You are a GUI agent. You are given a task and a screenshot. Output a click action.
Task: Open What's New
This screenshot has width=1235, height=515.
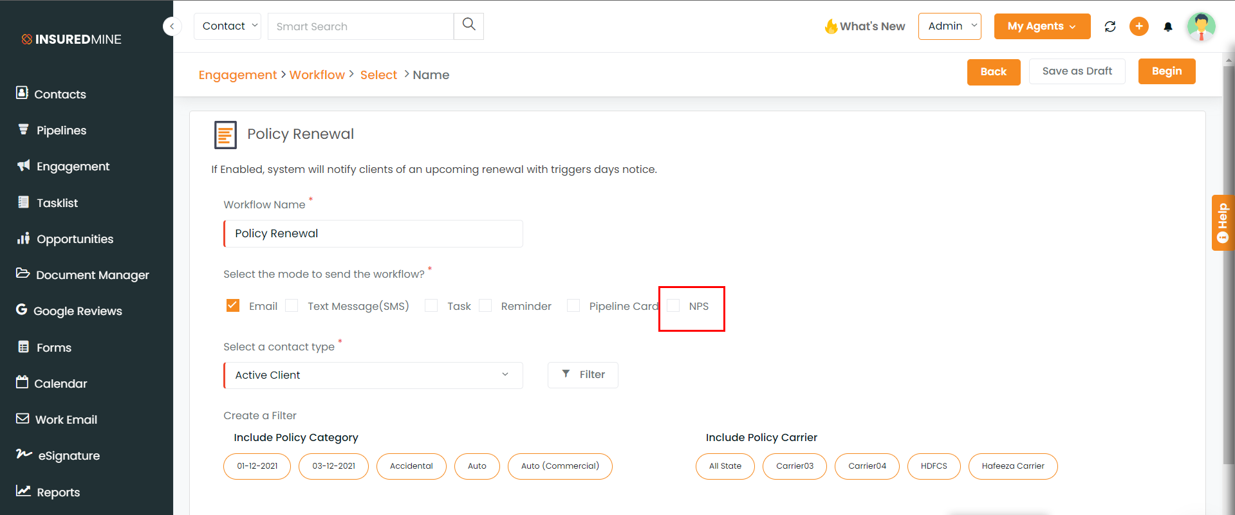[864, 26]
